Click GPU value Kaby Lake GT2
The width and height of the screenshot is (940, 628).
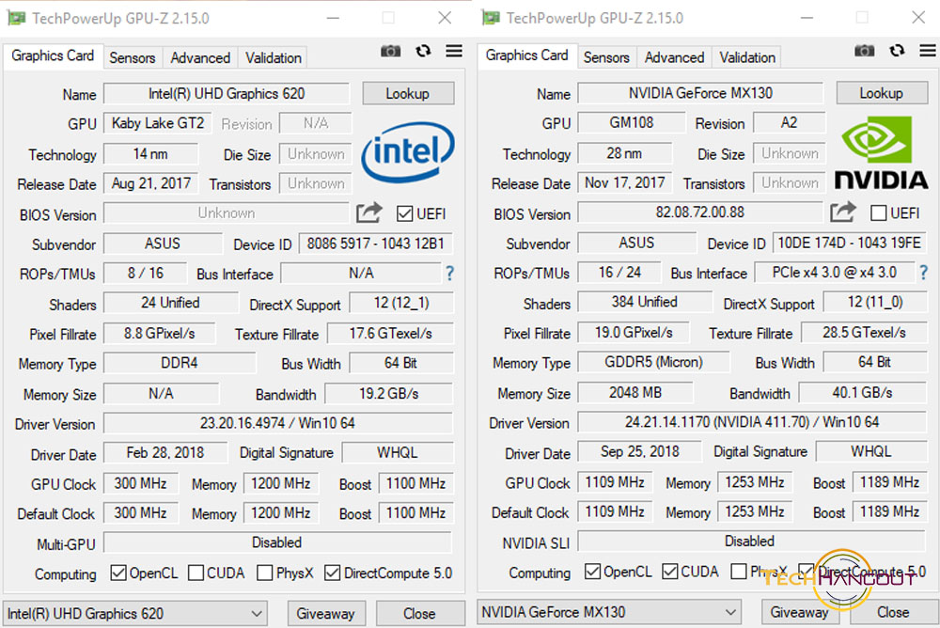tap(158, 123)
